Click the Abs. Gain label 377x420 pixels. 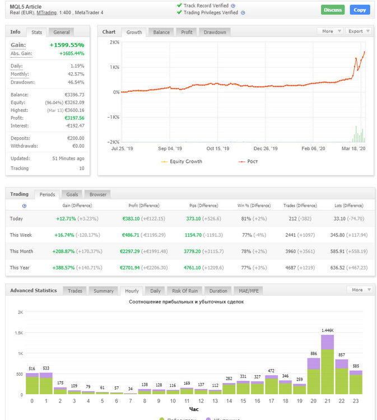(21, 53)
